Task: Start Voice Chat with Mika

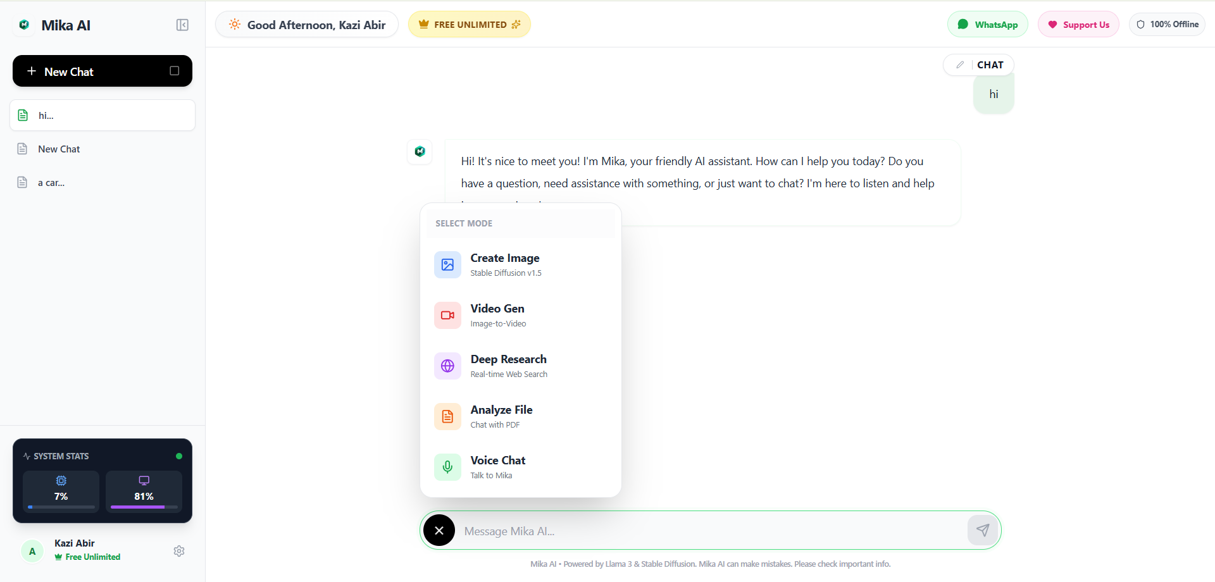Action: click(447, 467)
